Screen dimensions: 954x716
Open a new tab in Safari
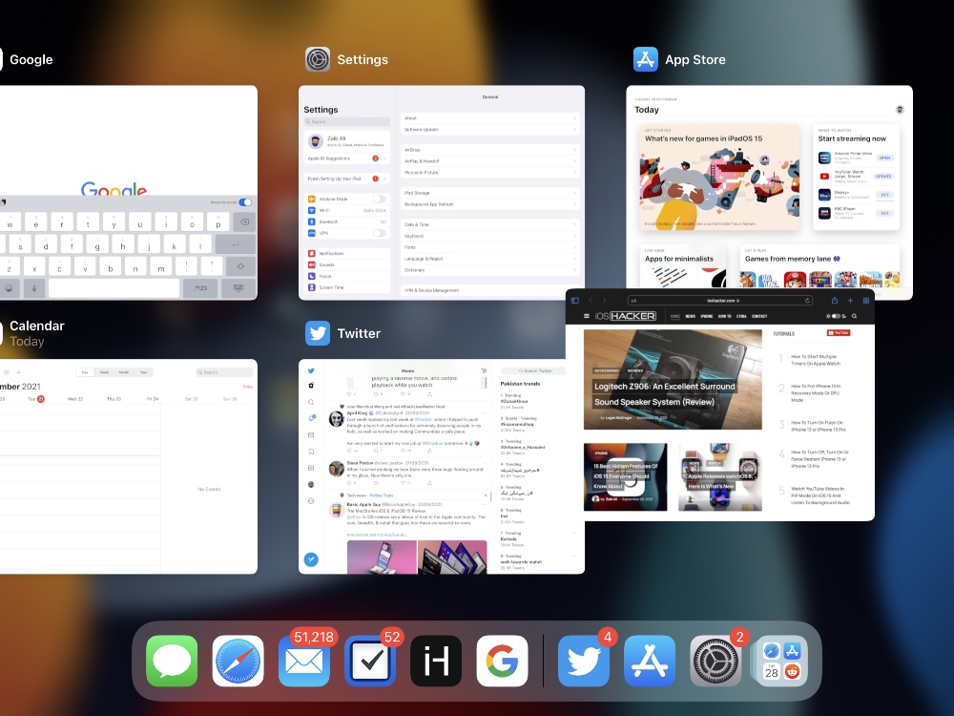[851, 300]
